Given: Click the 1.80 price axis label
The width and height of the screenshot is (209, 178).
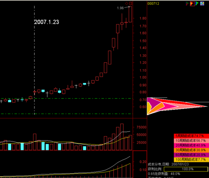Looking at the screenshot, I should coord(143,18).
